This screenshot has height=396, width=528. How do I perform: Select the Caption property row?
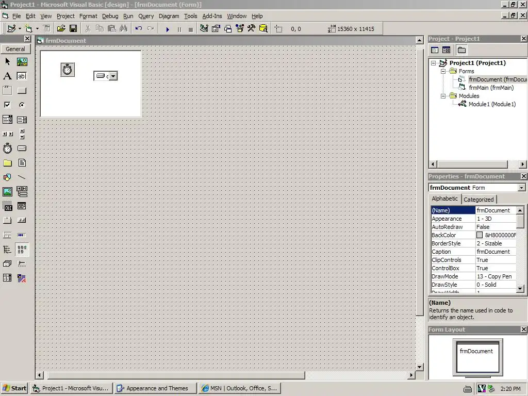coord(473,252)
